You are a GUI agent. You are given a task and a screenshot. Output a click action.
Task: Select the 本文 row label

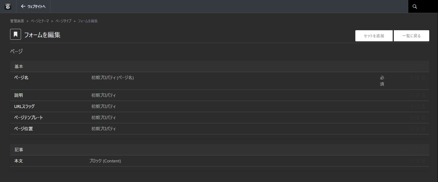tap(19, 161)
